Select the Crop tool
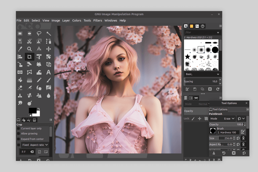The height and width of the screenshot is (172, 258). [30, 57]
